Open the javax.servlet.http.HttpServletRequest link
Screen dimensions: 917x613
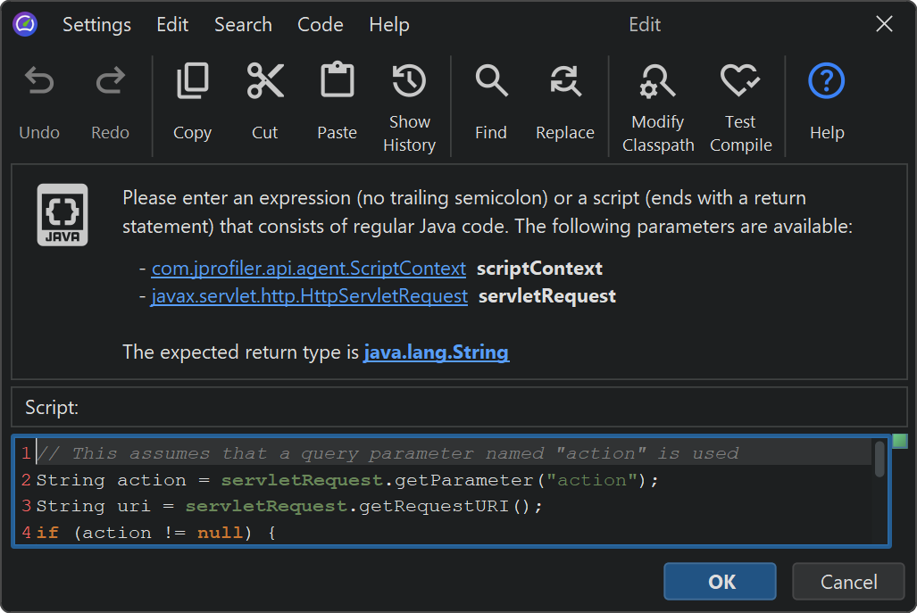pos(309,296)
